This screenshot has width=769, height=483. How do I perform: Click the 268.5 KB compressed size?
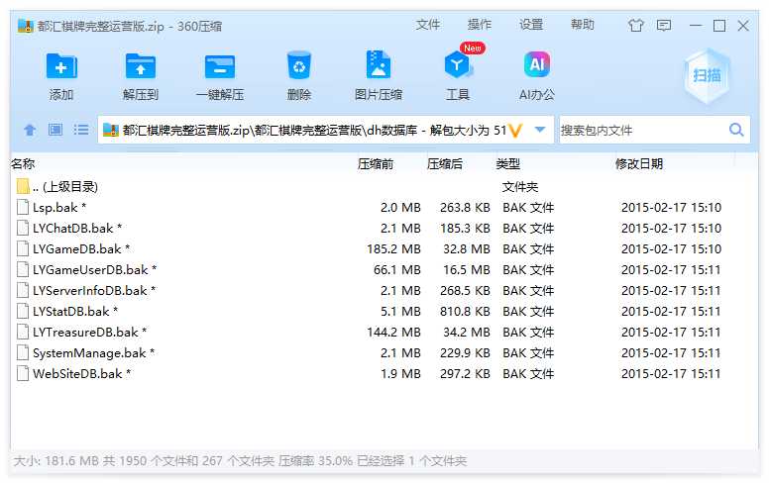[465, 290]
